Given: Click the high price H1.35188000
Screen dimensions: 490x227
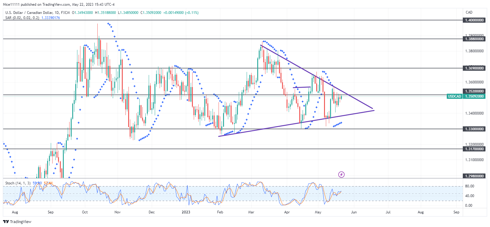Looking at the screenshot, I should pyautogui.click(x=105, y=13).
